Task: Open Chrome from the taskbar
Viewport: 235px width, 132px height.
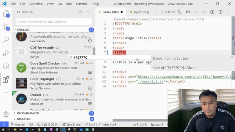Action: (x=39, y=129)
